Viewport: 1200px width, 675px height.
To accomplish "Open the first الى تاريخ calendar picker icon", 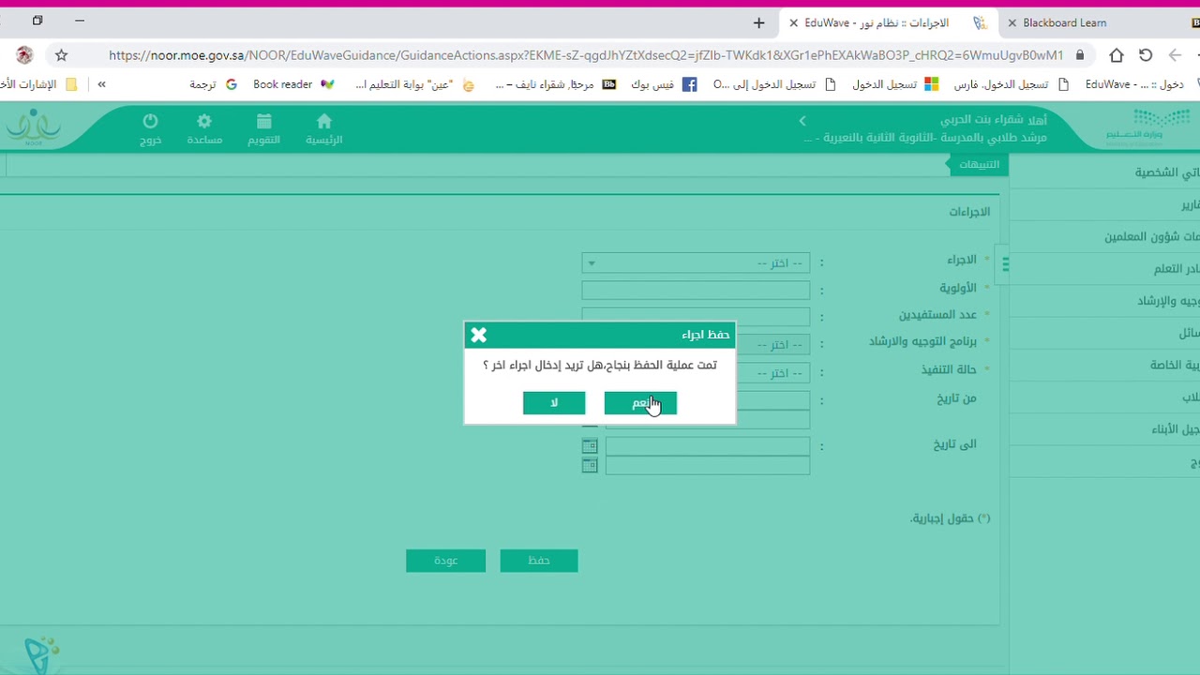I will (x=590, y=446).
